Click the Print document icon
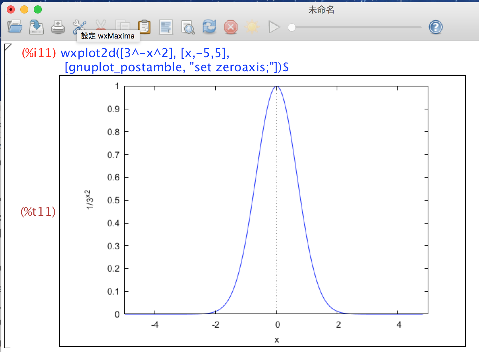The width and height of the screenshot is (479, 352). (x=58, y=27)
